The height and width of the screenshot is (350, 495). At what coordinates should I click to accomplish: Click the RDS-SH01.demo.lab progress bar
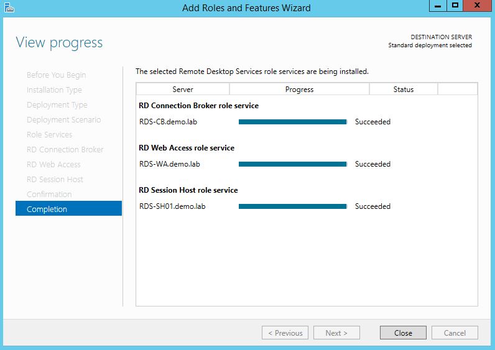[292, 206]
